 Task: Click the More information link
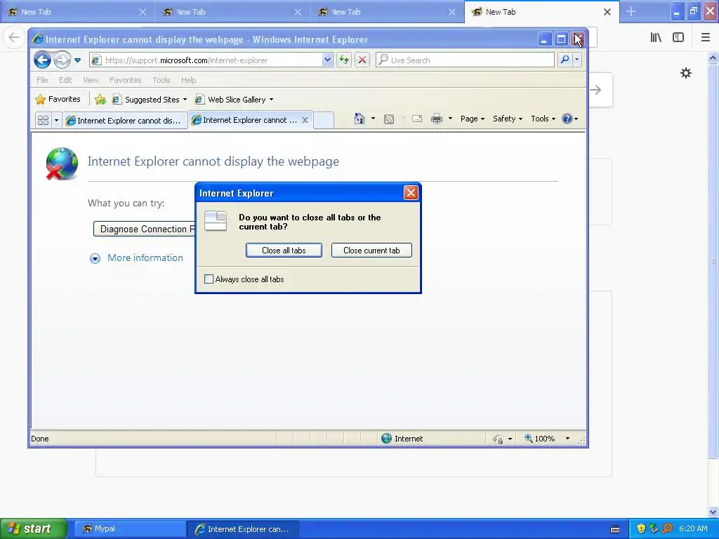[145, 258]
